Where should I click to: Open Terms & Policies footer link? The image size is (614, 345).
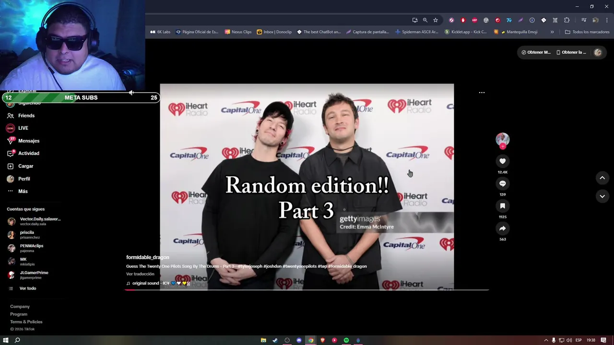(x=26, y=322)
